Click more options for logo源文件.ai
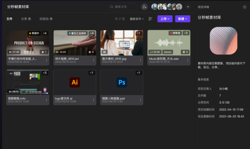This screenshot has width=250, height=149. [93, 100]
